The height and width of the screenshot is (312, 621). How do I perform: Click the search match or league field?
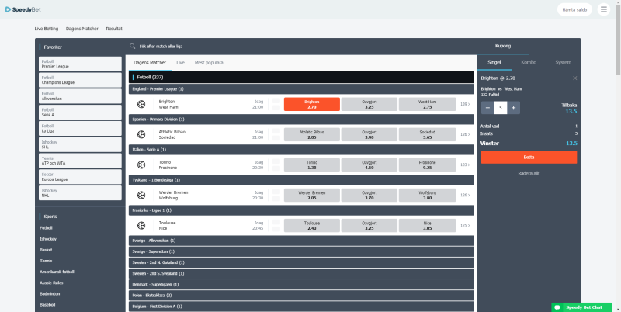pos(161,47)
